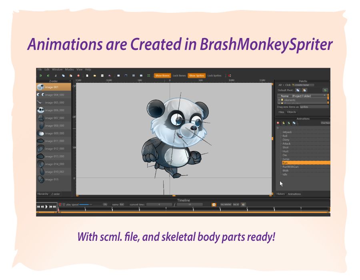Switch to the Z-order tab at bottom
Viewport: 360px width, 280px height.
pos(56,194)
